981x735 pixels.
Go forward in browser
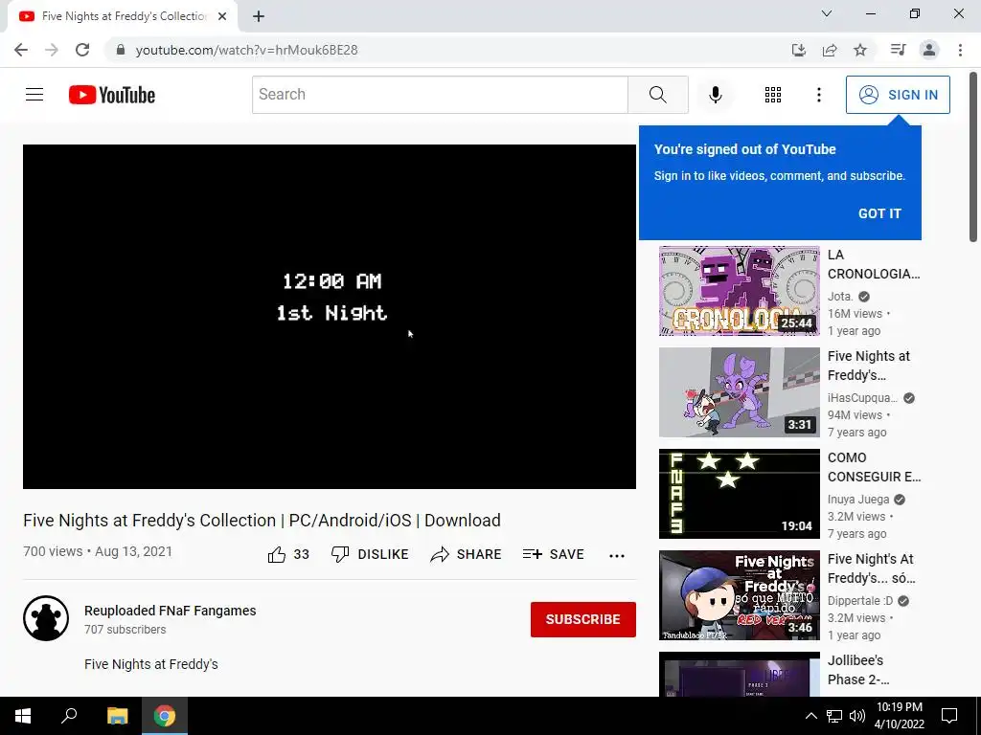click(52, 50)
